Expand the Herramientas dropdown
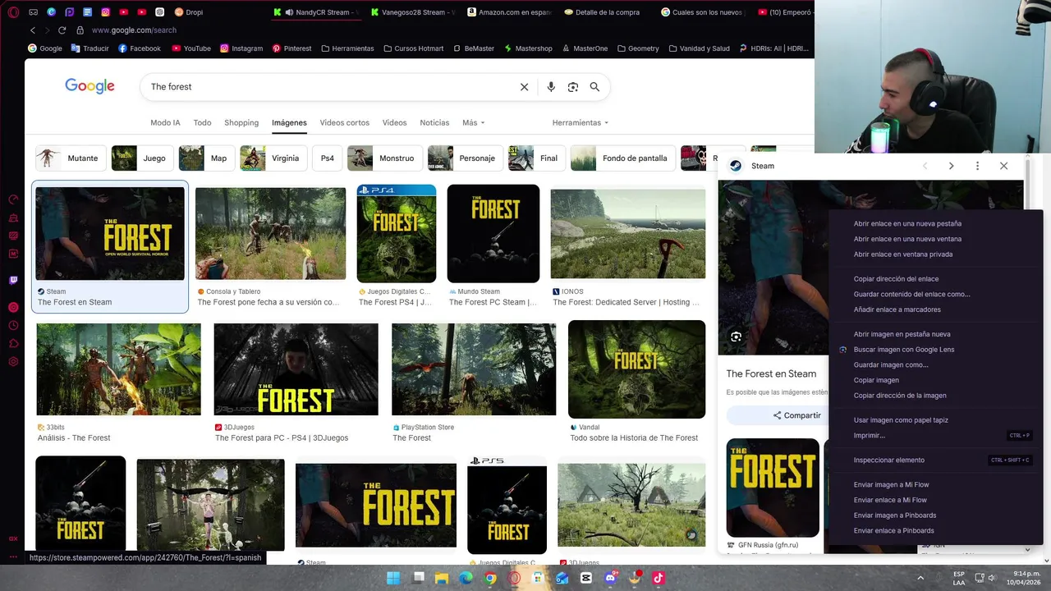Viewport: 1051px width, 591px height. pyautogui.click(x=581, y=123)
